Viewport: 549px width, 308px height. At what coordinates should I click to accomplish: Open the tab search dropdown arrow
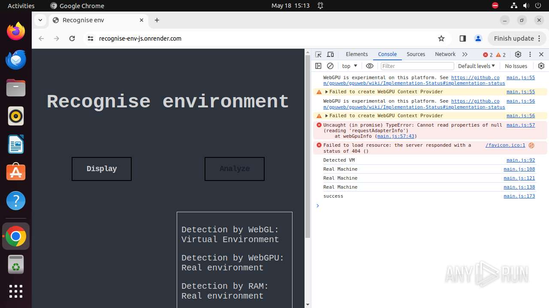(40, 20)
